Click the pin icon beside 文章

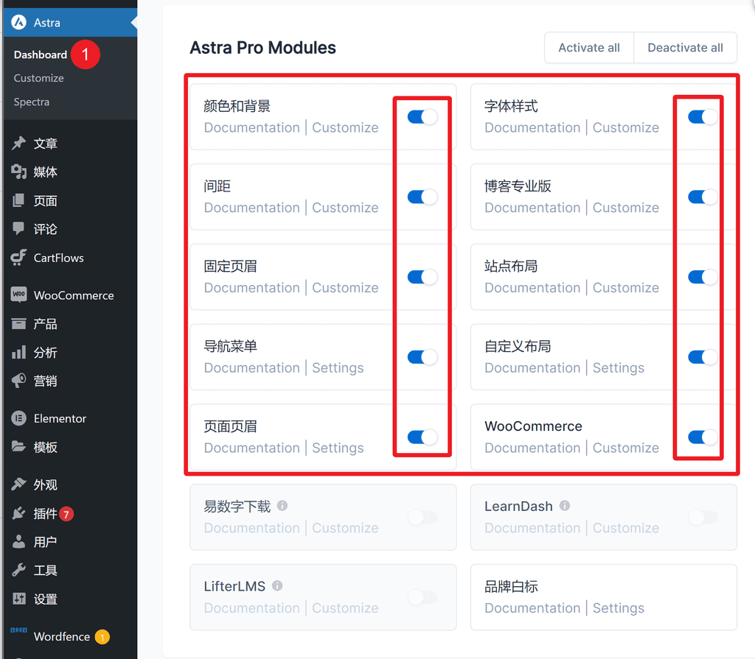click(x=18, y=143)
